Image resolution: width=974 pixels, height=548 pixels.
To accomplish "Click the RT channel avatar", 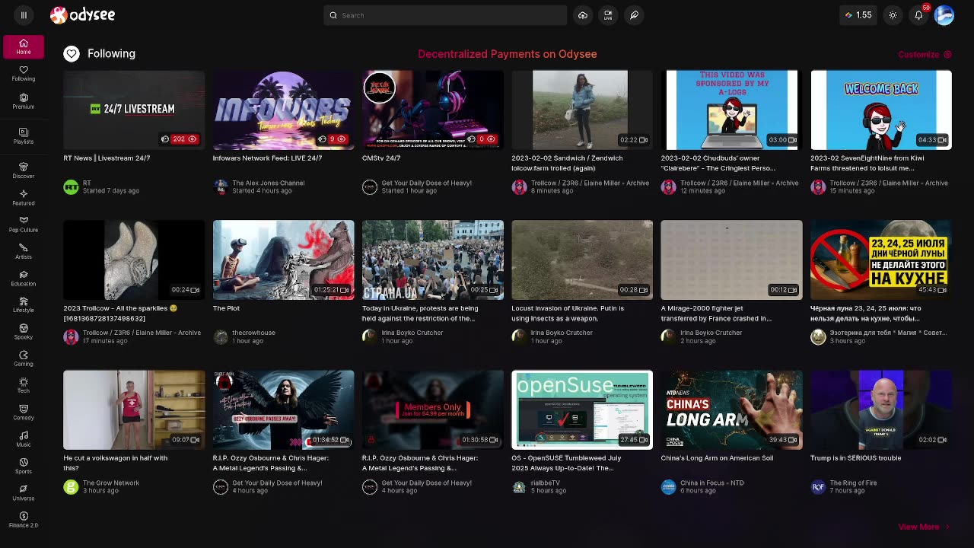I will [71, 186].
